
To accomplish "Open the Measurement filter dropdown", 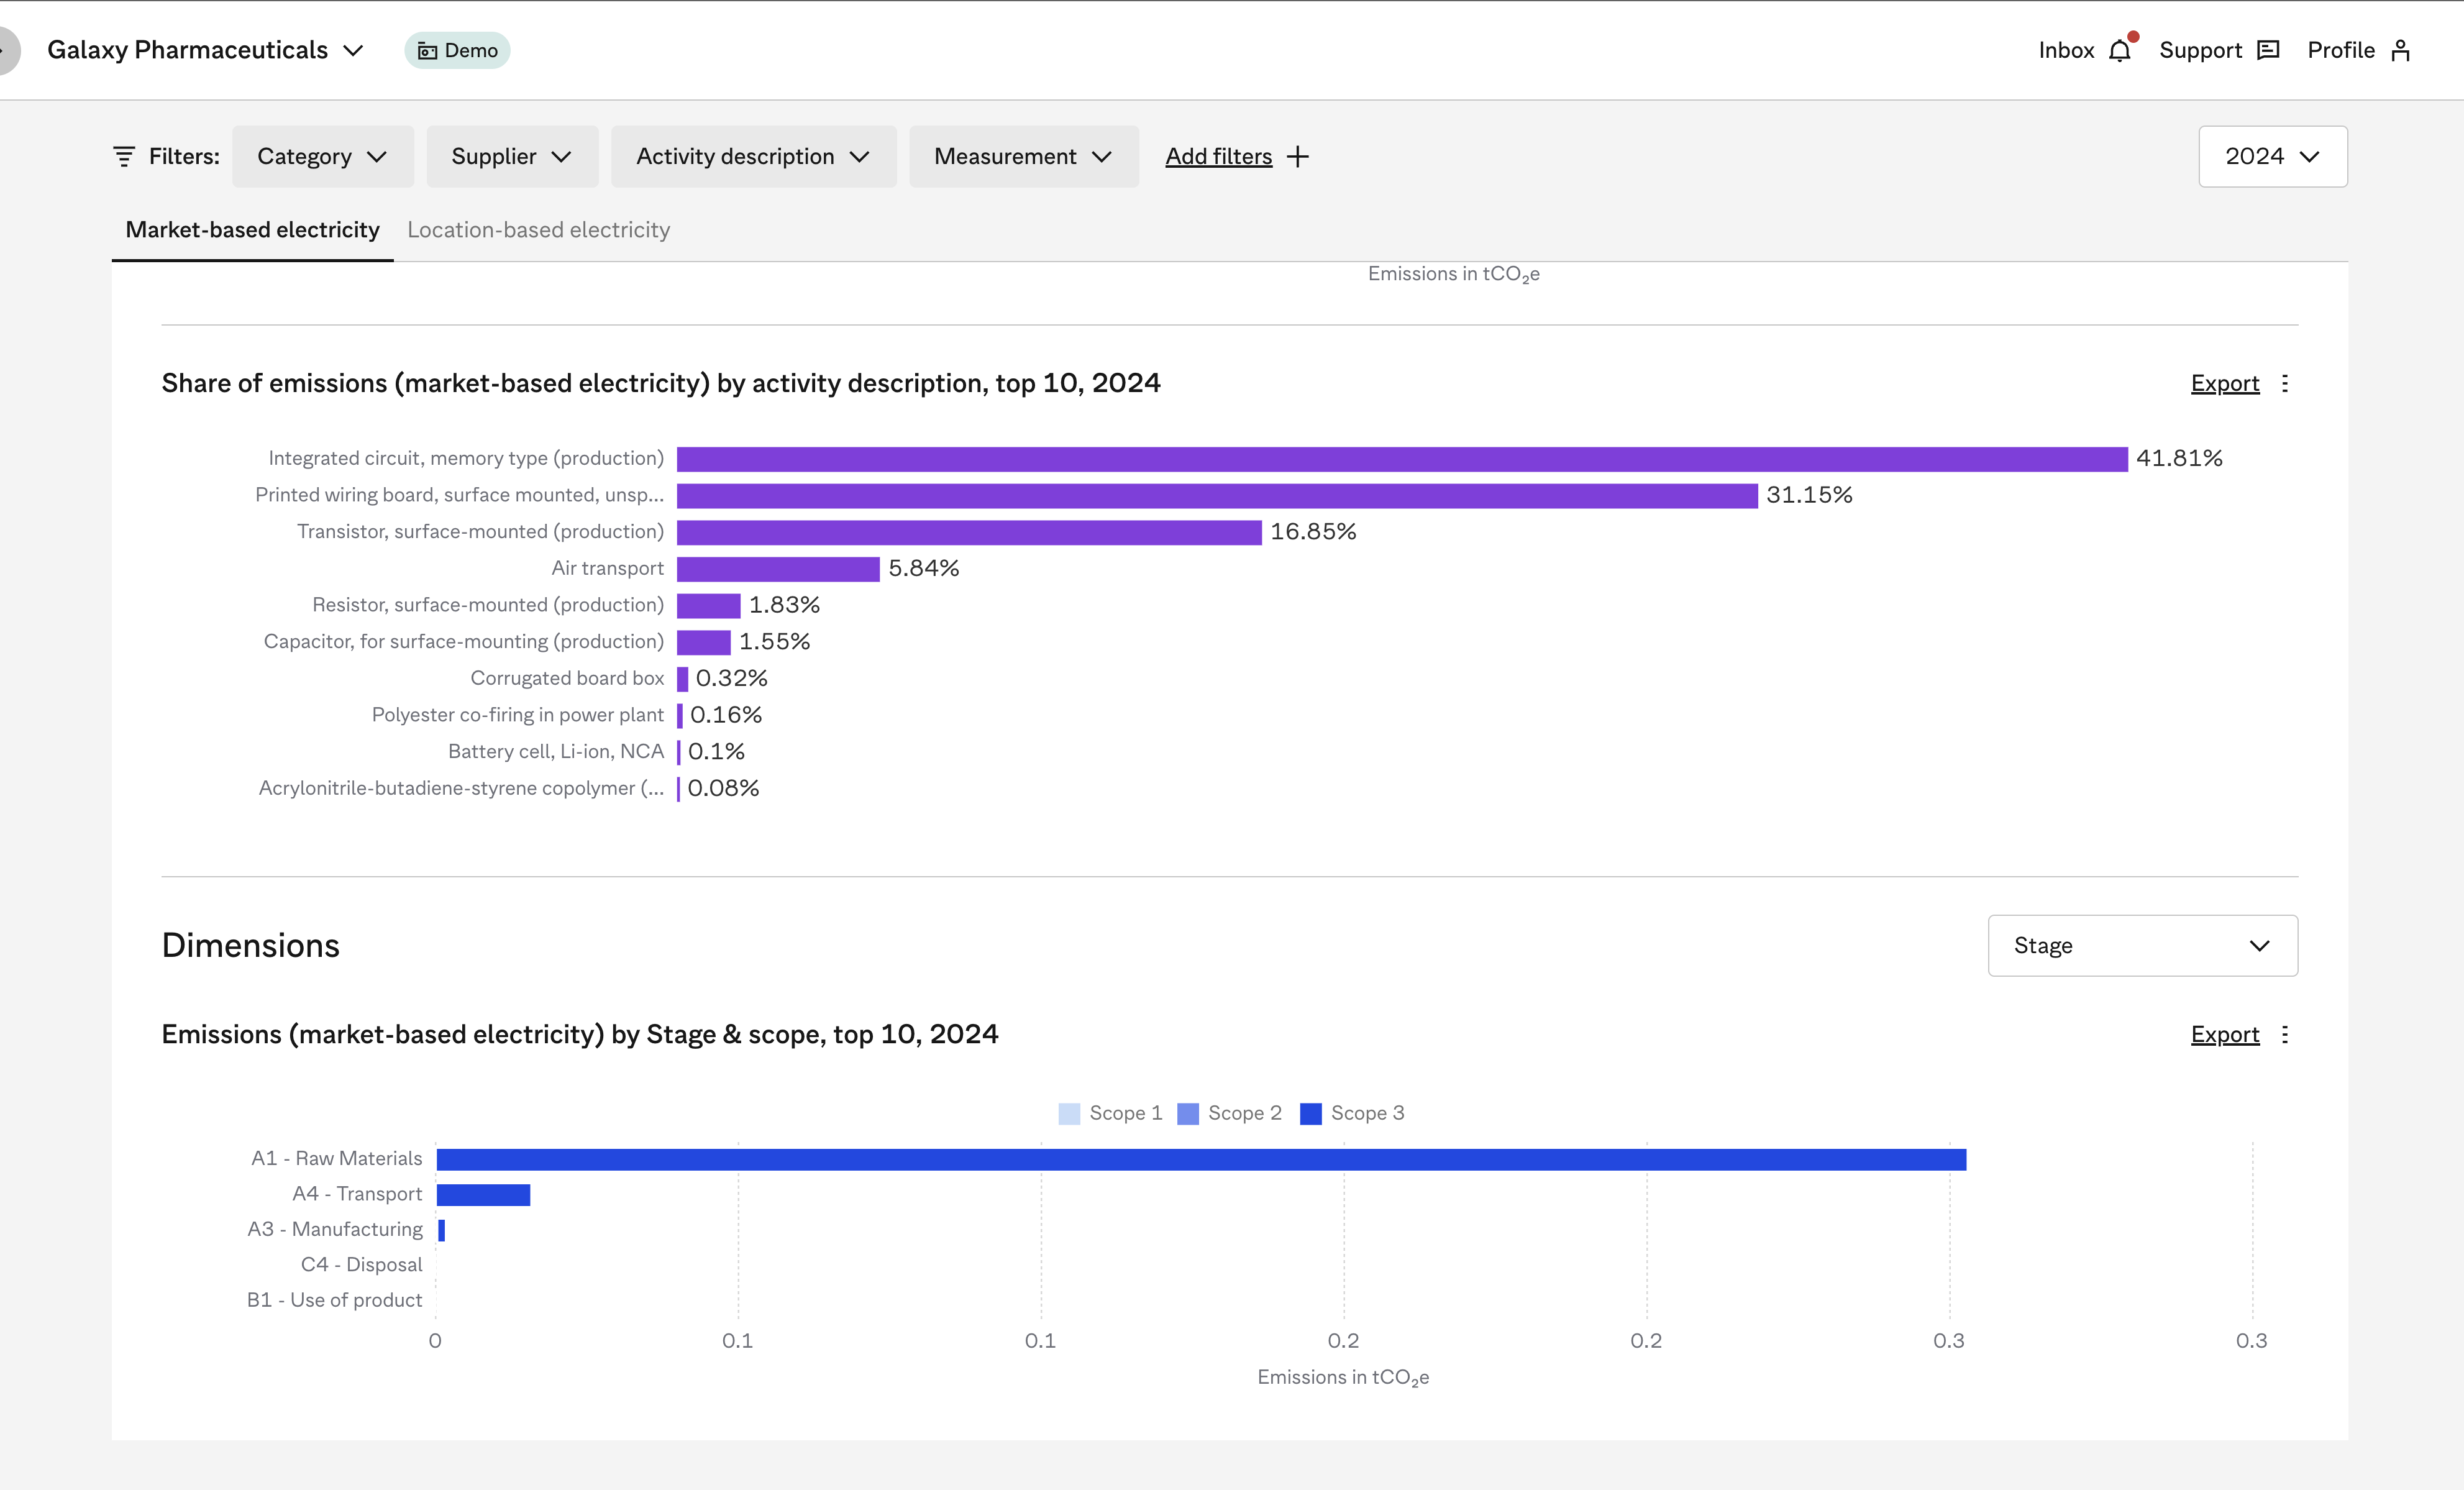I will click(x=1022, y=156).
